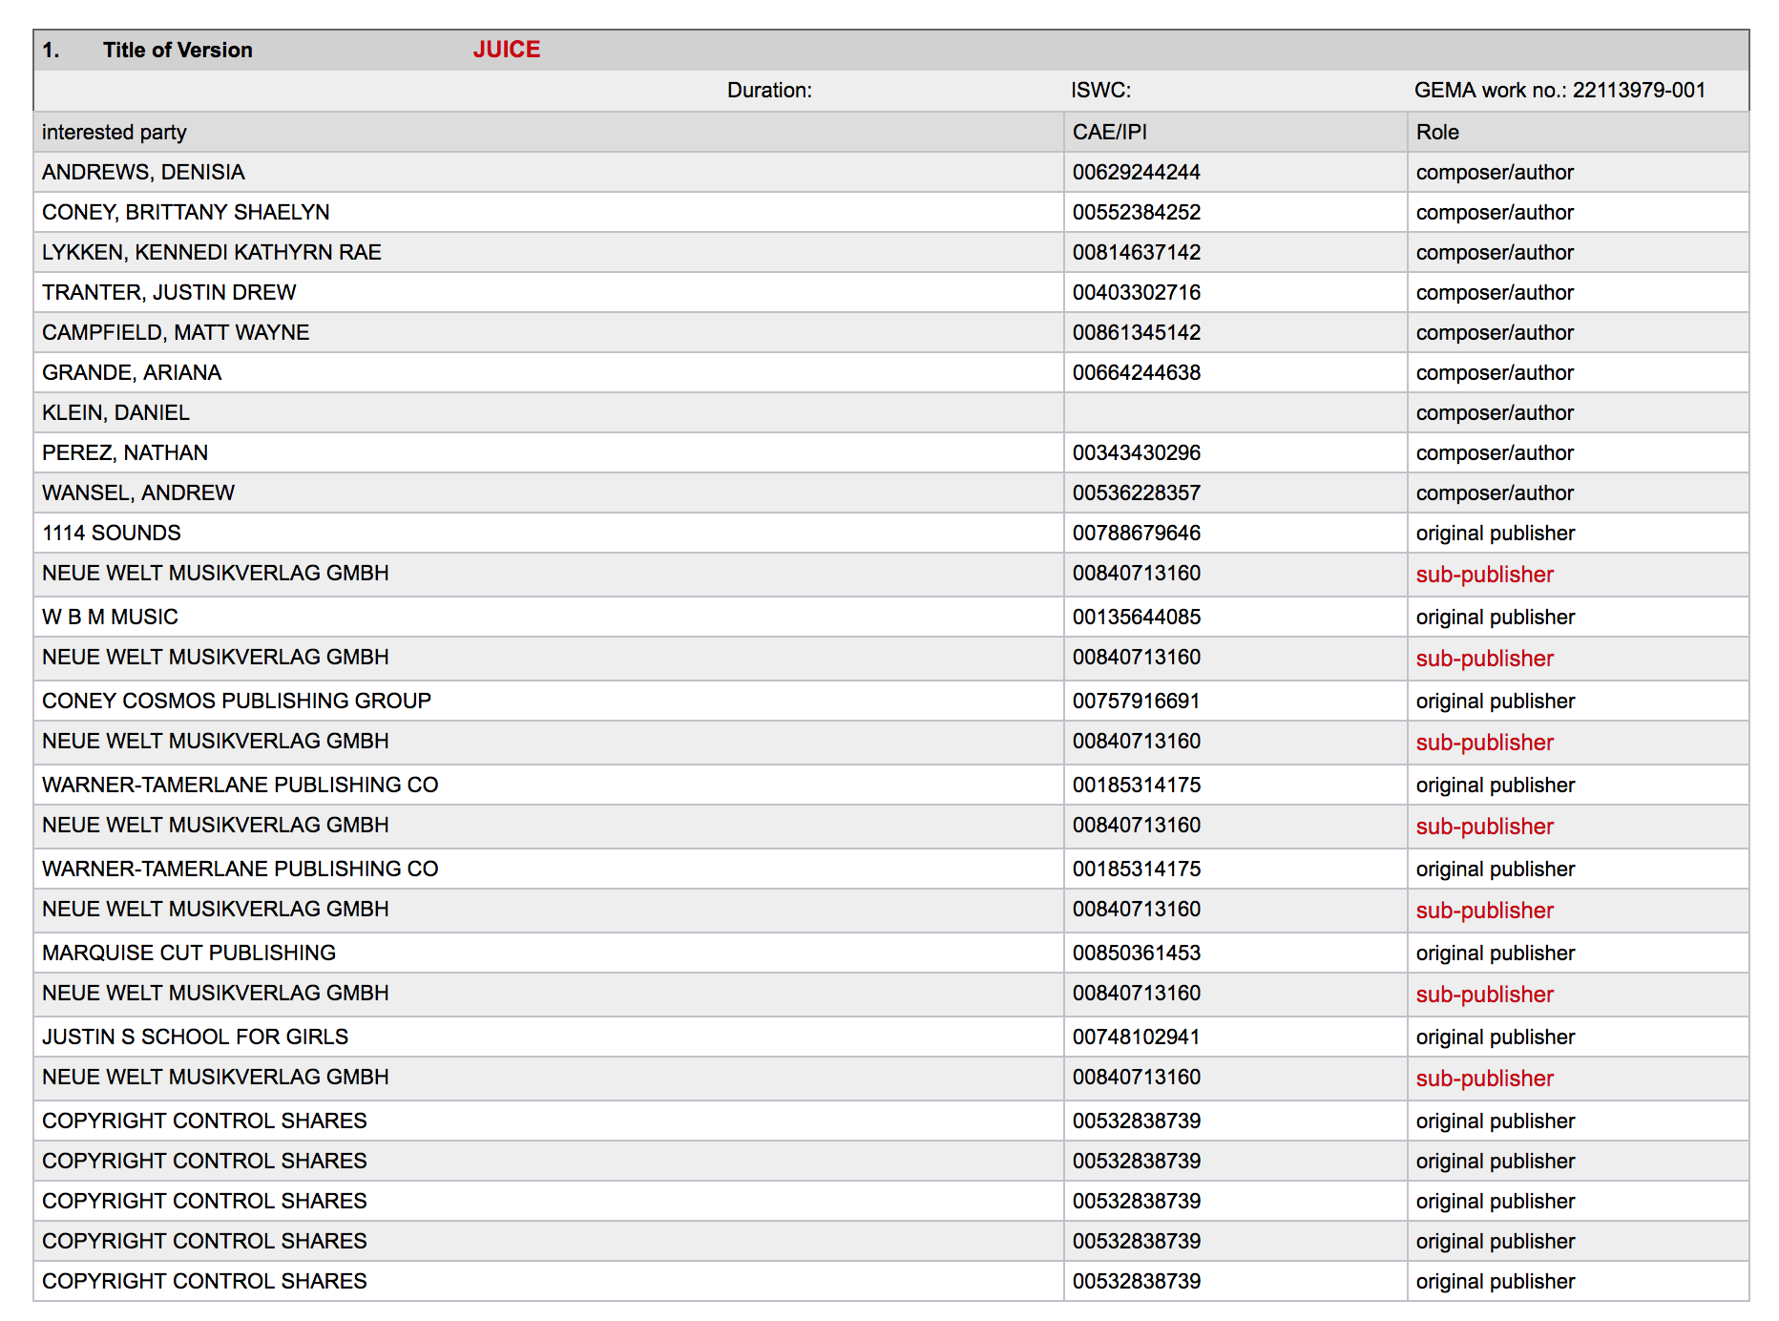
Task: Click the publisher name W B M MUSIC
Action: [110, 618]
